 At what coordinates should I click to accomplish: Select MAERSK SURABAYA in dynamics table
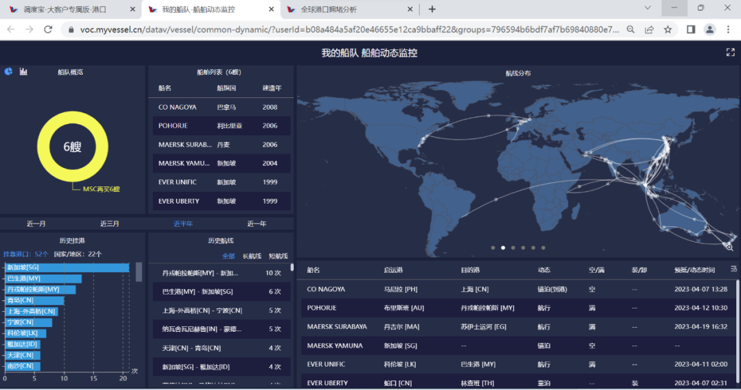[x=519, y=326]
